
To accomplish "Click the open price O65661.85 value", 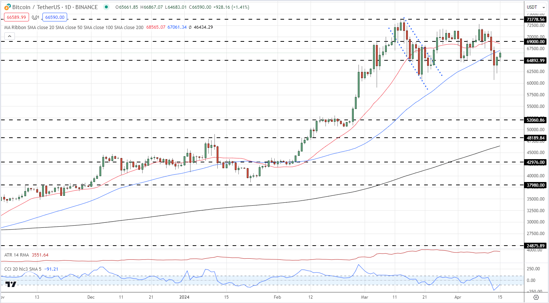I will click(127, 7).
